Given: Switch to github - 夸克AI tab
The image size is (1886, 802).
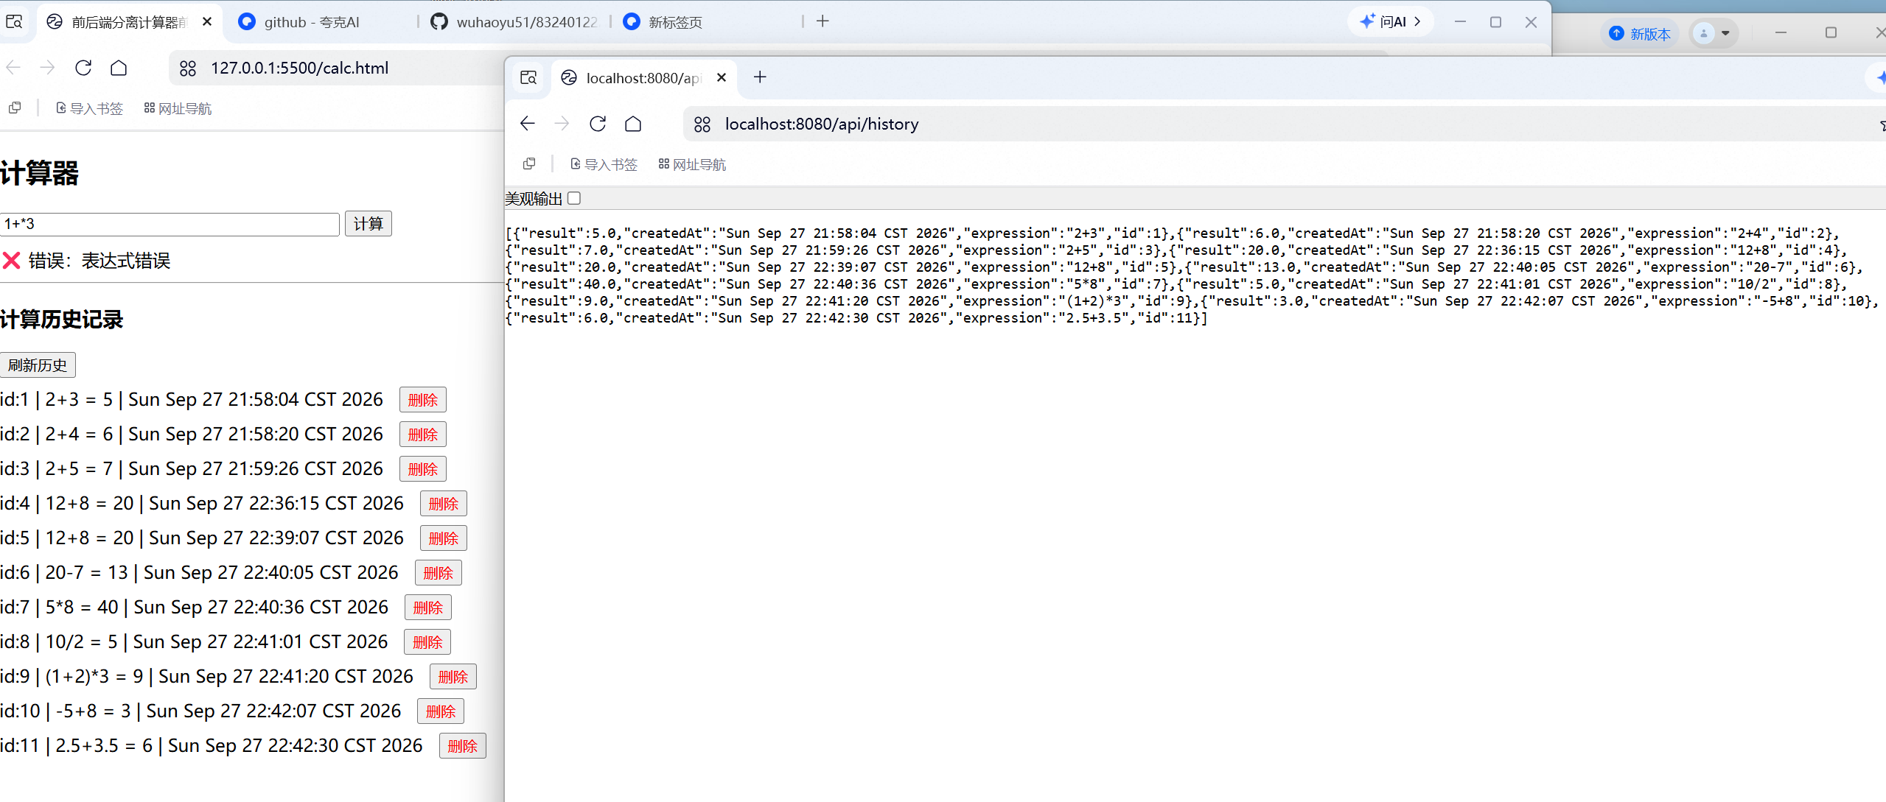Looking at the screenshot, I should [x=311, y=22].
